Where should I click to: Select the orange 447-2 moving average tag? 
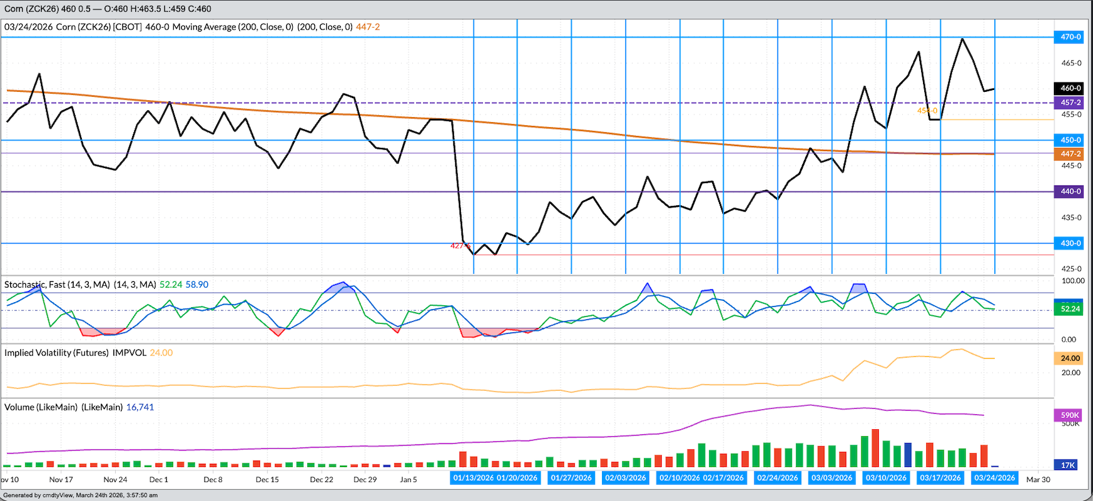click(x=1069, y=154)
